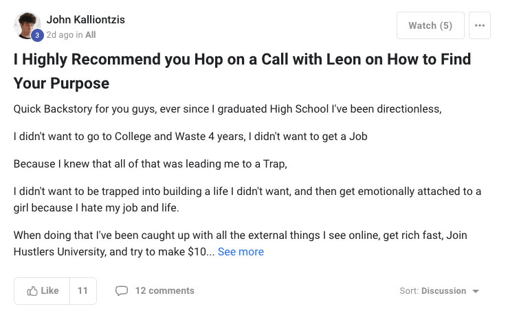Expand the post with "See more"
Image resolution: width=508 pixels, height=311 pixels.
241,252
